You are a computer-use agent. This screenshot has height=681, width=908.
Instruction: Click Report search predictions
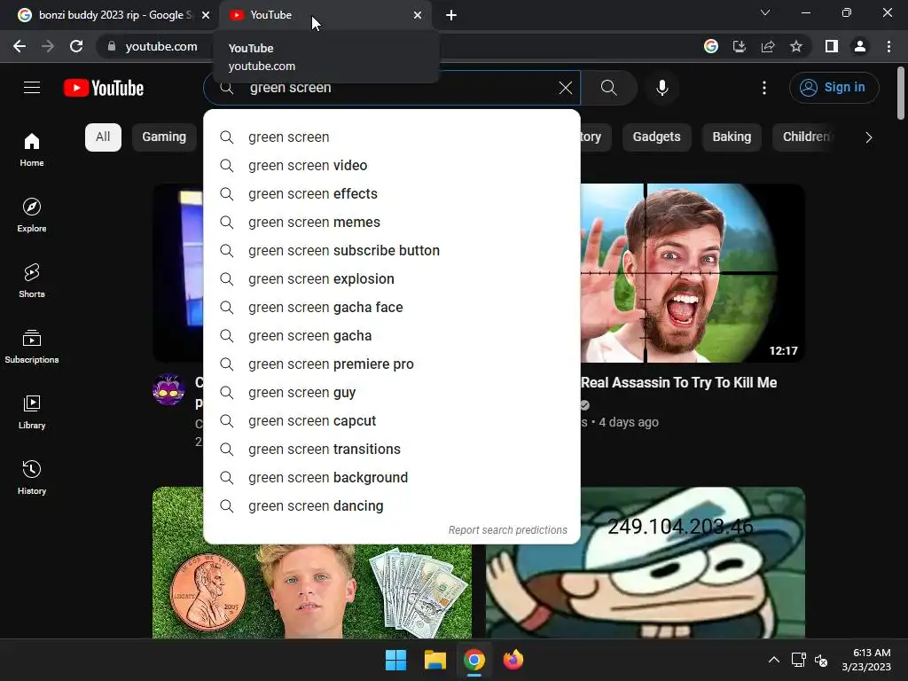(508, 530)
